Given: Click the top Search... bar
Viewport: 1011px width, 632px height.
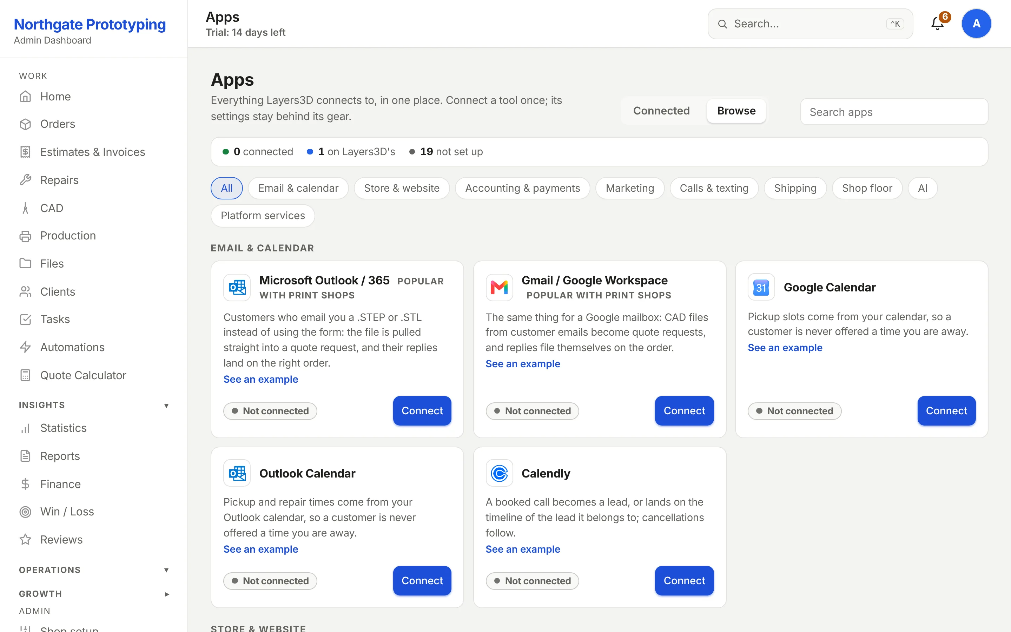Looking at the screenshot, I should point(810,24).
